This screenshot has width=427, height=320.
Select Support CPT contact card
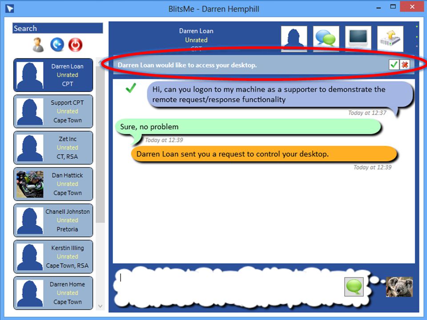(x=53, y=111)
